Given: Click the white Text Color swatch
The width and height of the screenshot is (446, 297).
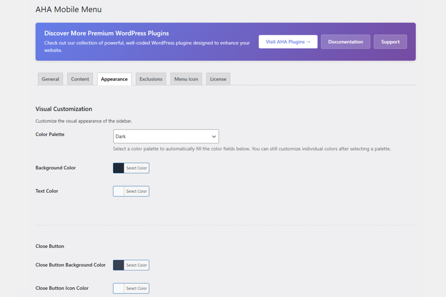Looking at the screenshot, I should [119, 191].
